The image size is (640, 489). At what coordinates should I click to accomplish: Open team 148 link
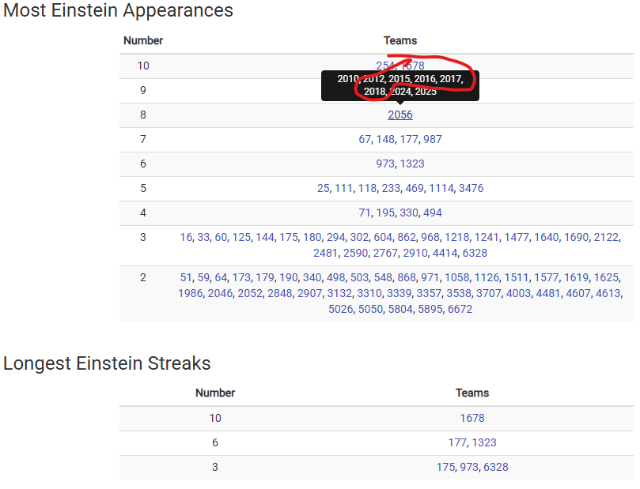(x=385, y=139)
